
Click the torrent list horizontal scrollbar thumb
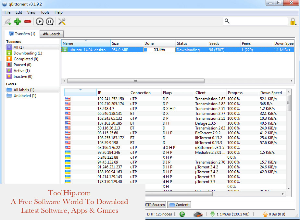tap(136, 81)
